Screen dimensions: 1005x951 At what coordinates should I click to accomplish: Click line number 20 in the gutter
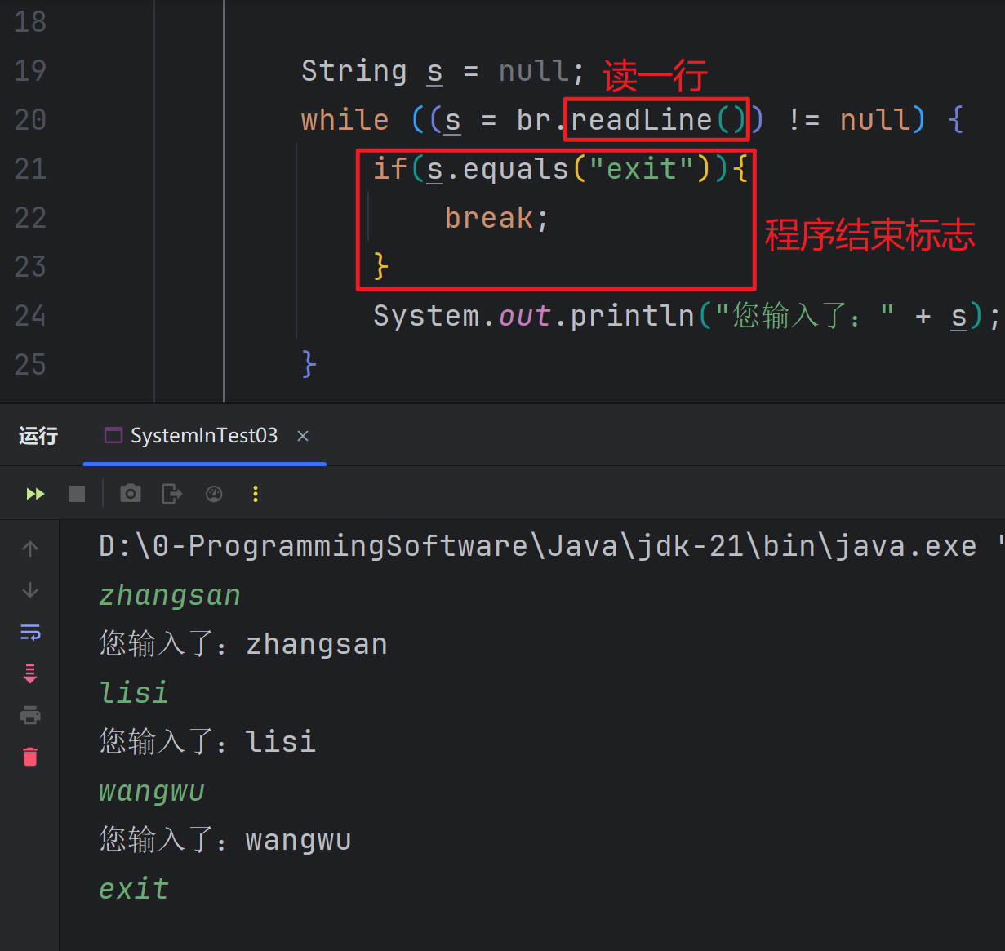pyautogui.click(x=29, y=119)
